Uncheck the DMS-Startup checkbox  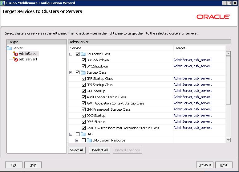pyautogui.click(x=84, y=122)
